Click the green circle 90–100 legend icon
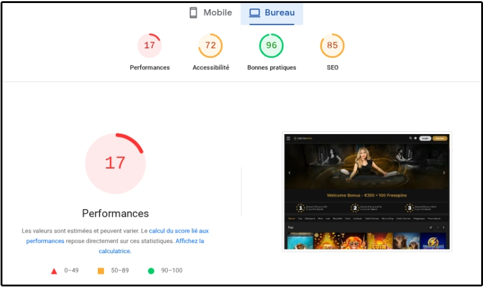 pyautogui.click(x=151, y=271)
